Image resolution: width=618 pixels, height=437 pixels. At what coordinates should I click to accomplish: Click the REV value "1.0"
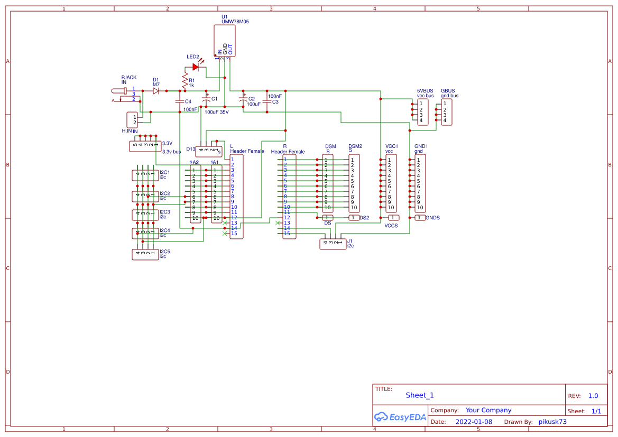click(x=593, y=396)
